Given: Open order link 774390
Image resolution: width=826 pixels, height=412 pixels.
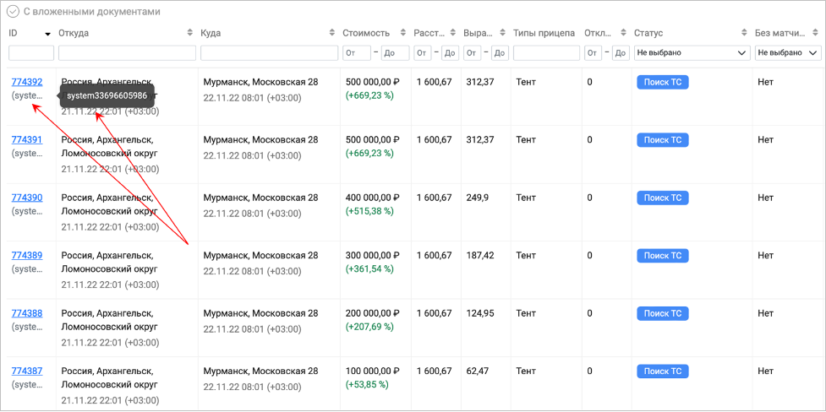Looking at the screenshot, I should pyautogui.click(x=27, y=198).
